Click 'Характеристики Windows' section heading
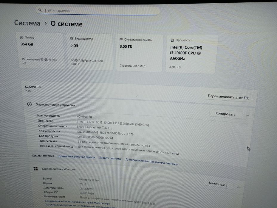Viewport: 277px width, 208px height. point(59,169)
